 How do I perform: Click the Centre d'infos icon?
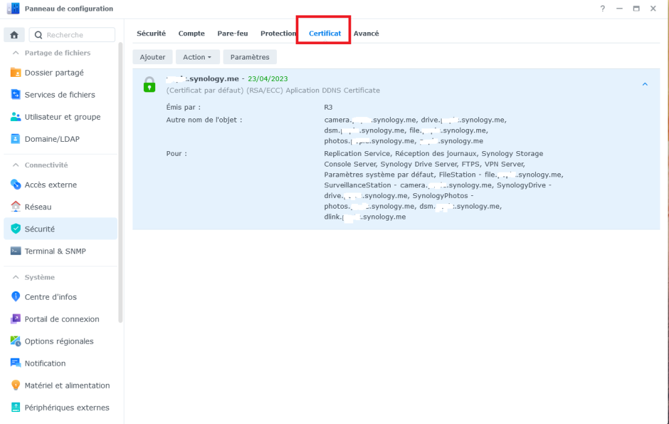tap(16, 297)
